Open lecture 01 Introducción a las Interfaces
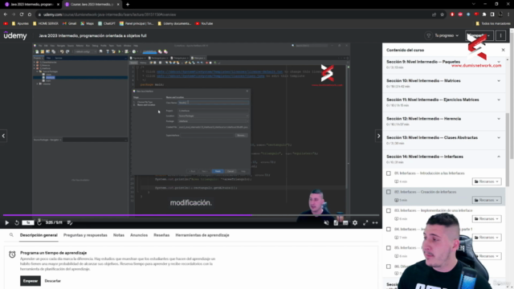Screen dimensions: 514x289 [x=430, y=173]
